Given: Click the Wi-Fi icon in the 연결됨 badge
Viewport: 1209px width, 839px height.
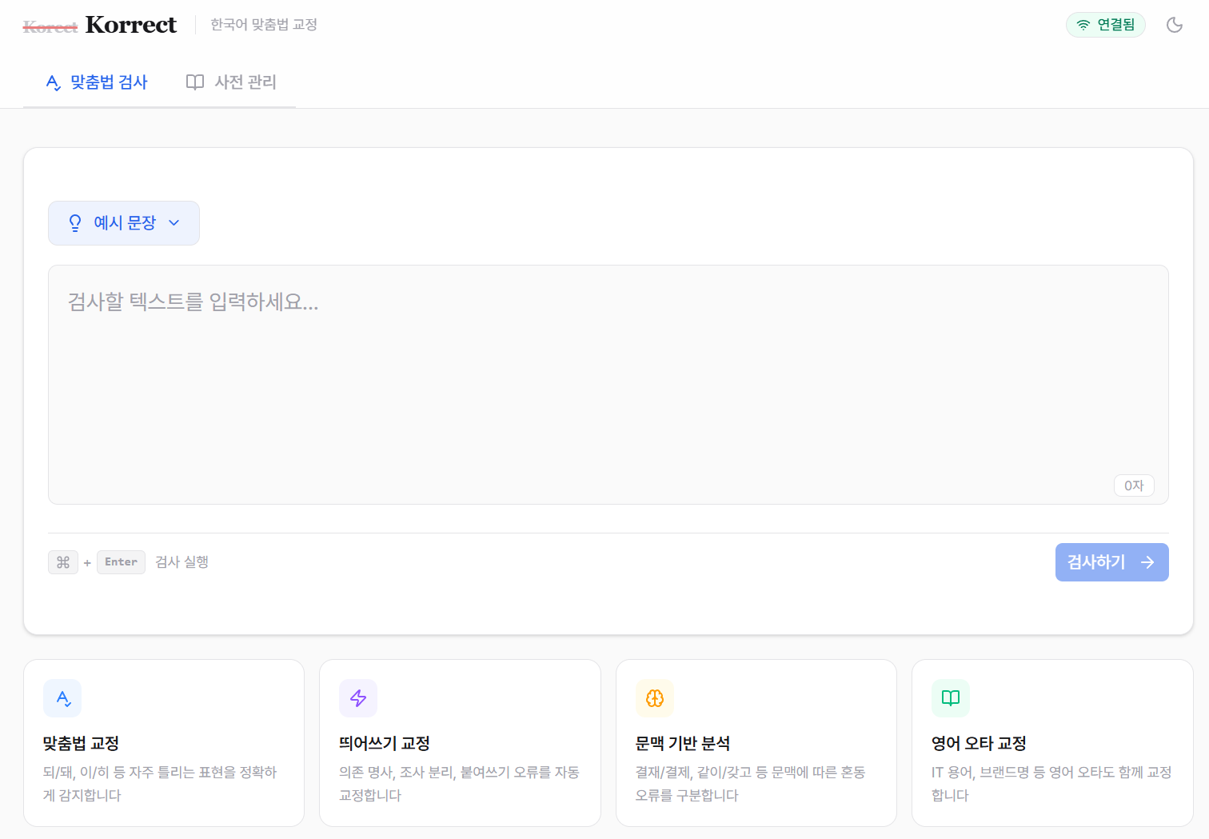Looking at the screenshot, I should point(1083,25).
